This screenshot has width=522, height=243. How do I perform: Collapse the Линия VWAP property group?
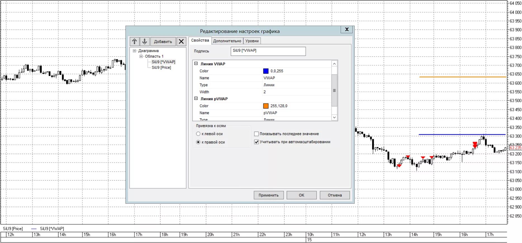click(x=196, y=64)
